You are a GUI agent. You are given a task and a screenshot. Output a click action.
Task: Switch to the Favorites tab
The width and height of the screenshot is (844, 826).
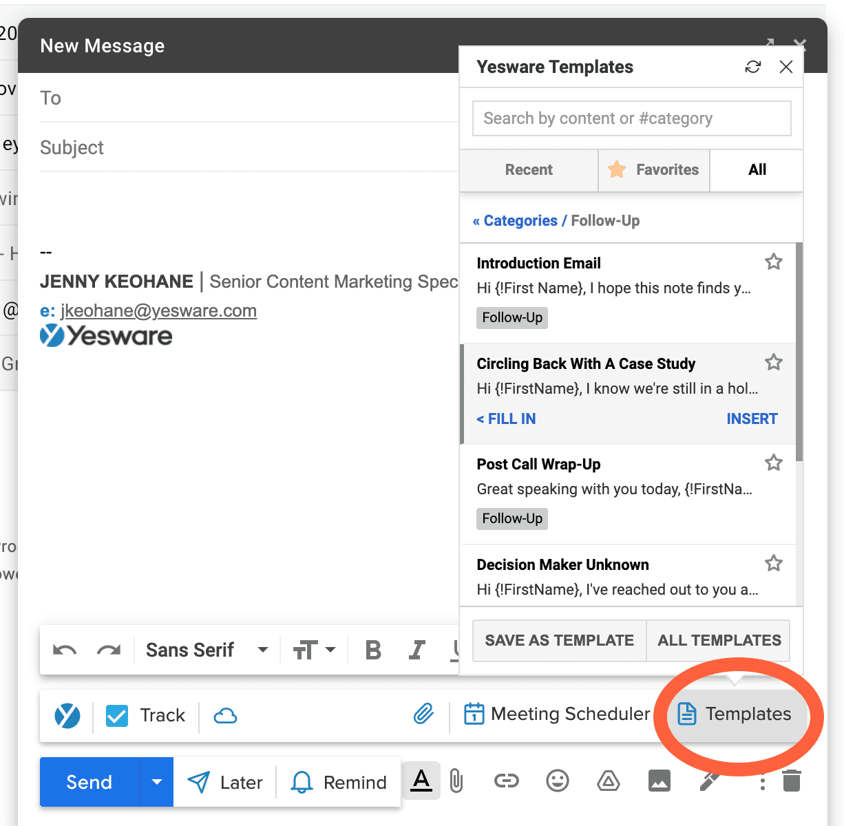pos(653,170)
